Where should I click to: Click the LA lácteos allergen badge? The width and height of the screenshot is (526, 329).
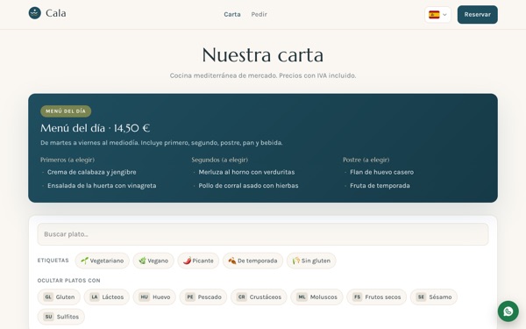95,297
